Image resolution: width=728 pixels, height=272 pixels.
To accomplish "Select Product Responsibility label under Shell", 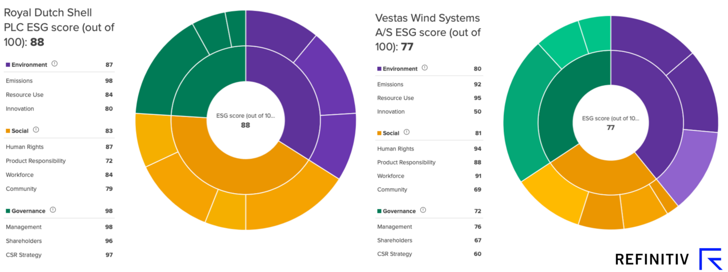I will (x=36, y=161).
